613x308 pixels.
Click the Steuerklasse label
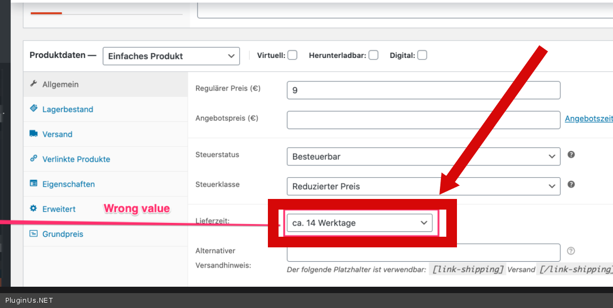click(x=217, y=184)
